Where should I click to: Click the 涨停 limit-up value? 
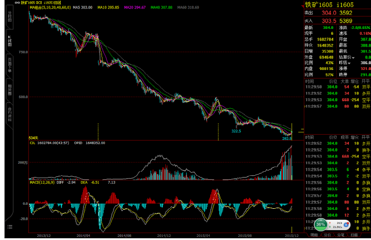366,69
